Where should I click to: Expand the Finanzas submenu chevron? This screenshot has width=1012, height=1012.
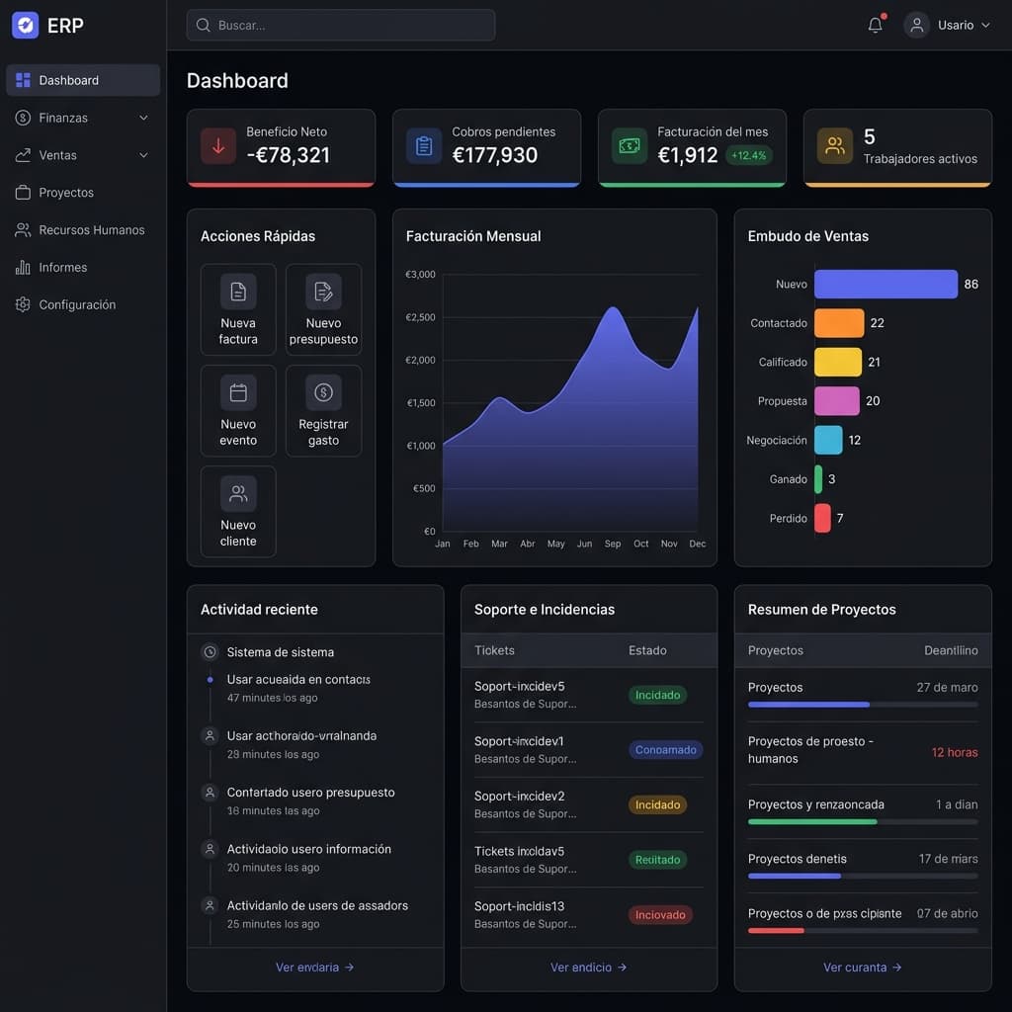(x=144, y=118)
